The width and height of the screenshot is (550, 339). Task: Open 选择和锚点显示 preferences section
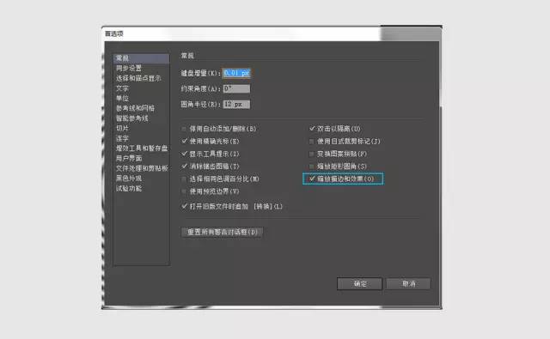(138, 78)
